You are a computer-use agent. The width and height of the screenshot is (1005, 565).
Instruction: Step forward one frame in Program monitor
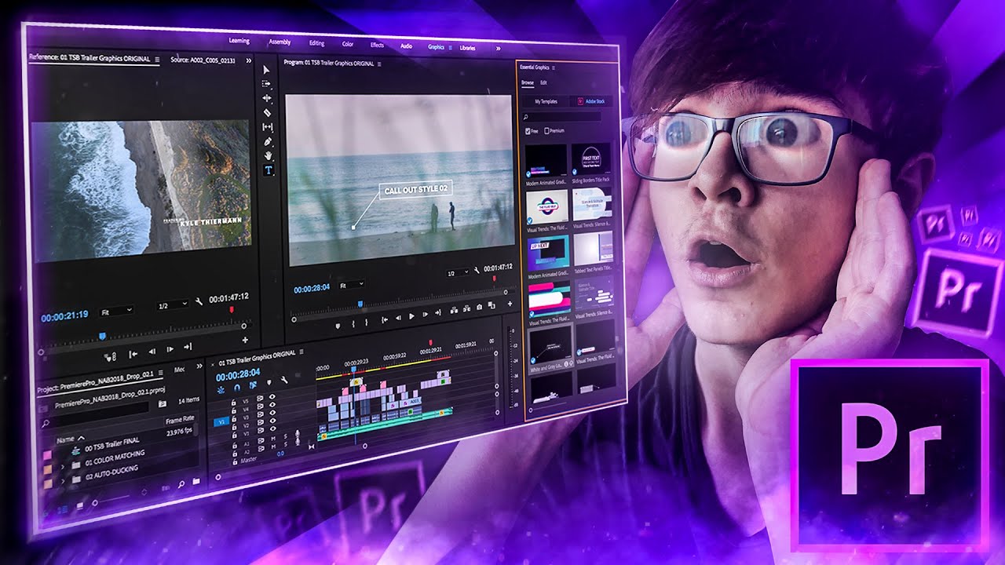426,314
